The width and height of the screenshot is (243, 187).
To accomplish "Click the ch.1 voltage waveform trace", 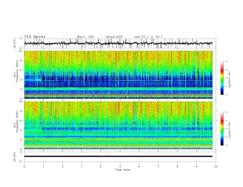I will [118, 43].
